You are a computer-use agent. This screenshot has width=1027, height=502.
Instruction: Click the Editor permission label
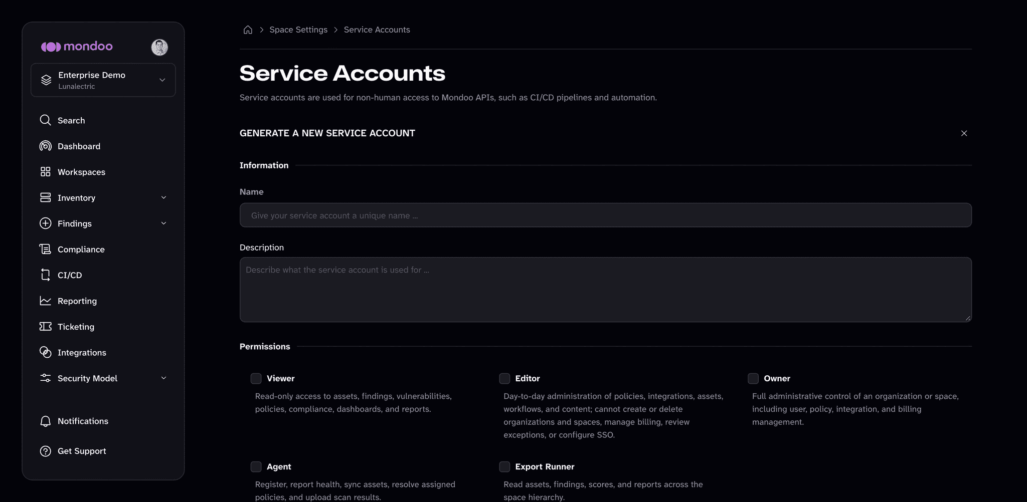528,378
